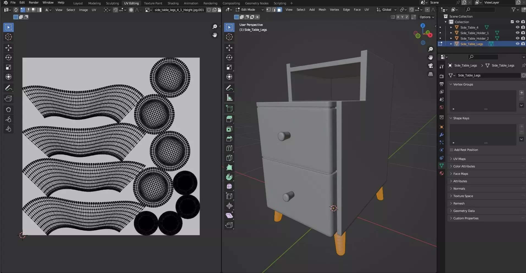Open the File menu
Screen dimensions: 526x273
pos(13,2)
